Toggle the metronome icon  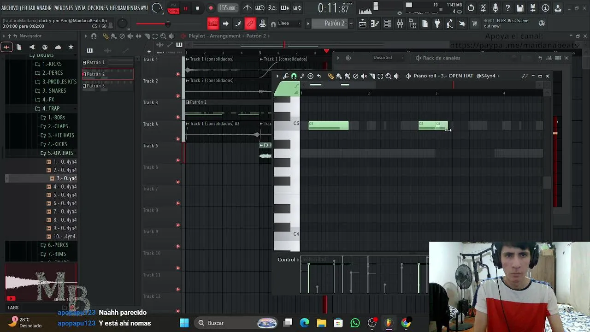pyautogui.click(x=248, y=8)
